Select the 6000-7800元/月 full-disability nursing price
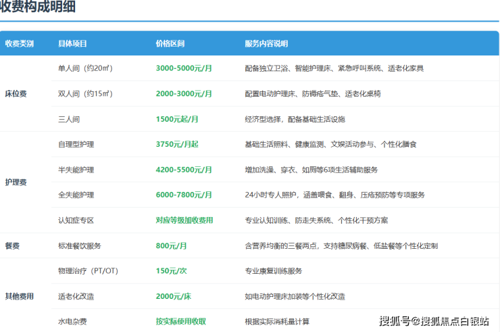500x332 pixels. [184, 195]
